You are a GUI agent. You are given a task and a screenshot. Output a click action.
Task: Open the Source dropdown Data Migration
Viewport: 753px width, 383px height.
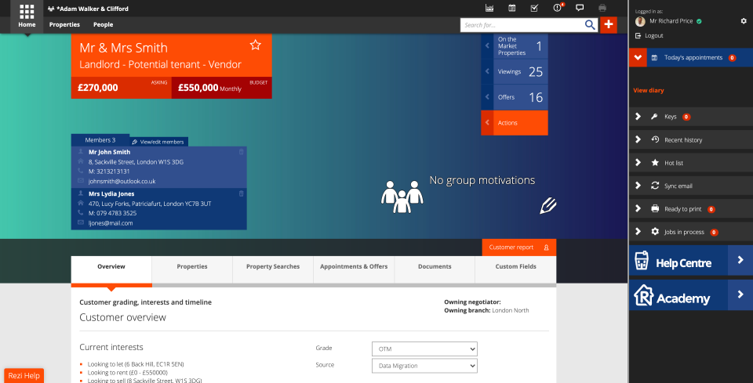pos(424,366)
